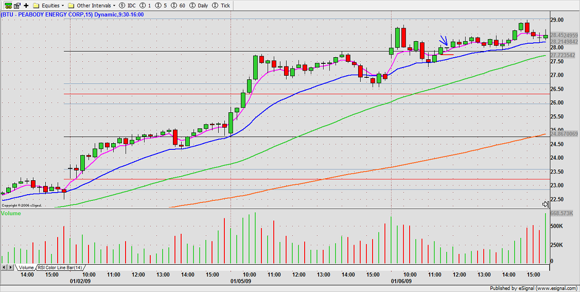Click the 01/02/09 date label

click(81, 281)
